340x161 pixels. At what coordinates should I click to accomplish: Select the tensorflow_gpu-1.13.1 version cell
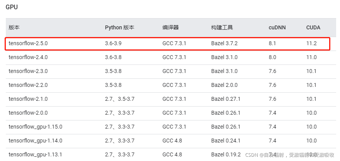pos(35,154)
